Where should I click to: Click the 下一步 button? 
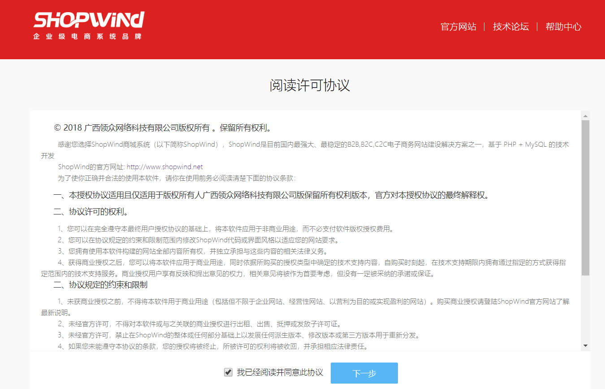(364, 373)
